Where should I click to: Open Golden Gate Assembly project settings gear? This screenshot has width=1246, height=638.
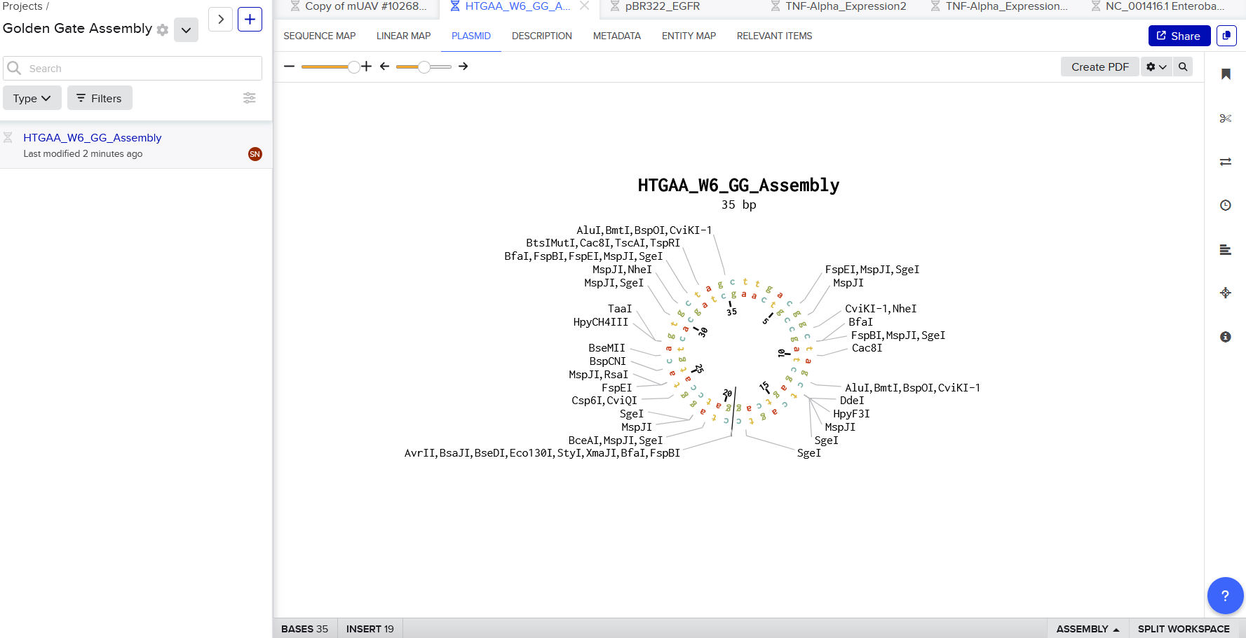pyautogui.click(x=163, y=30)
